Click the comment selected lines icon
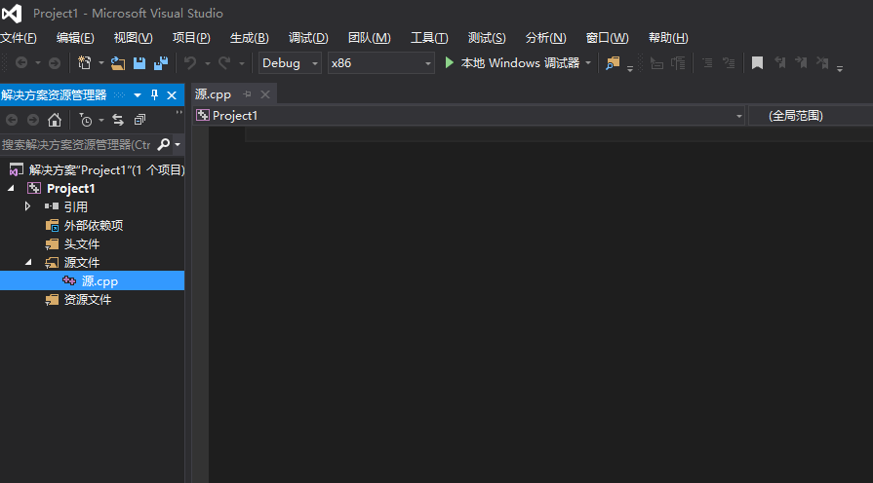873x483 pixels. coord(707,62)
